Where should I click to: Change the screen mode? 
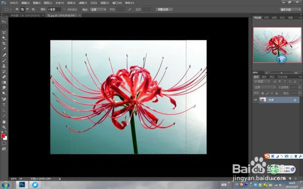pyautogui.click(x=4, y=149)
